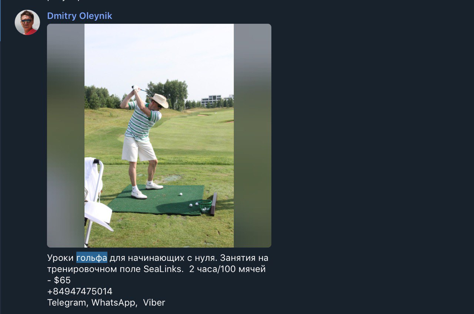Click the green basket of golf balls
The width and height of the screenshot is (474, 314).
tap(205, 206)
